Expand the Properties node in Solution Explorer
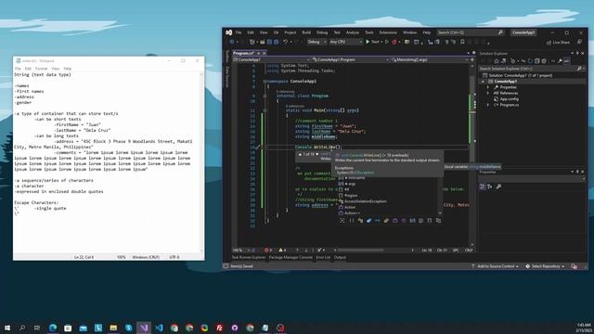Image resolution: width=594 pixels, height=334 pixels. [x=488, y=87]
